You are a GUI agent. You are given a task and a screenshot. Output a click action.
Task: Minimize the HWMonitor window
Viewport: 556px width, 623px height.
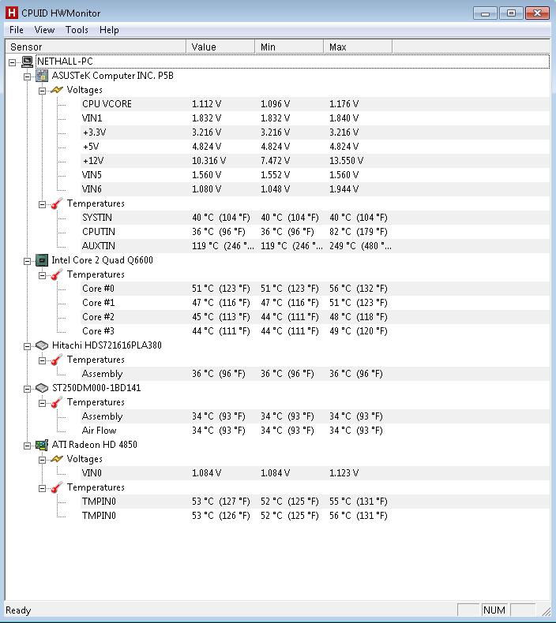(485, 13)
